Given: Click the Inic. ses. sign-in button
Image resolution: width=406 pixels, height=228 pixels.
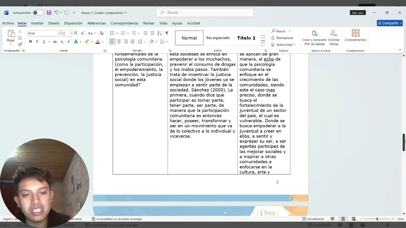Looking at the screenshot, I should point(358,13).
